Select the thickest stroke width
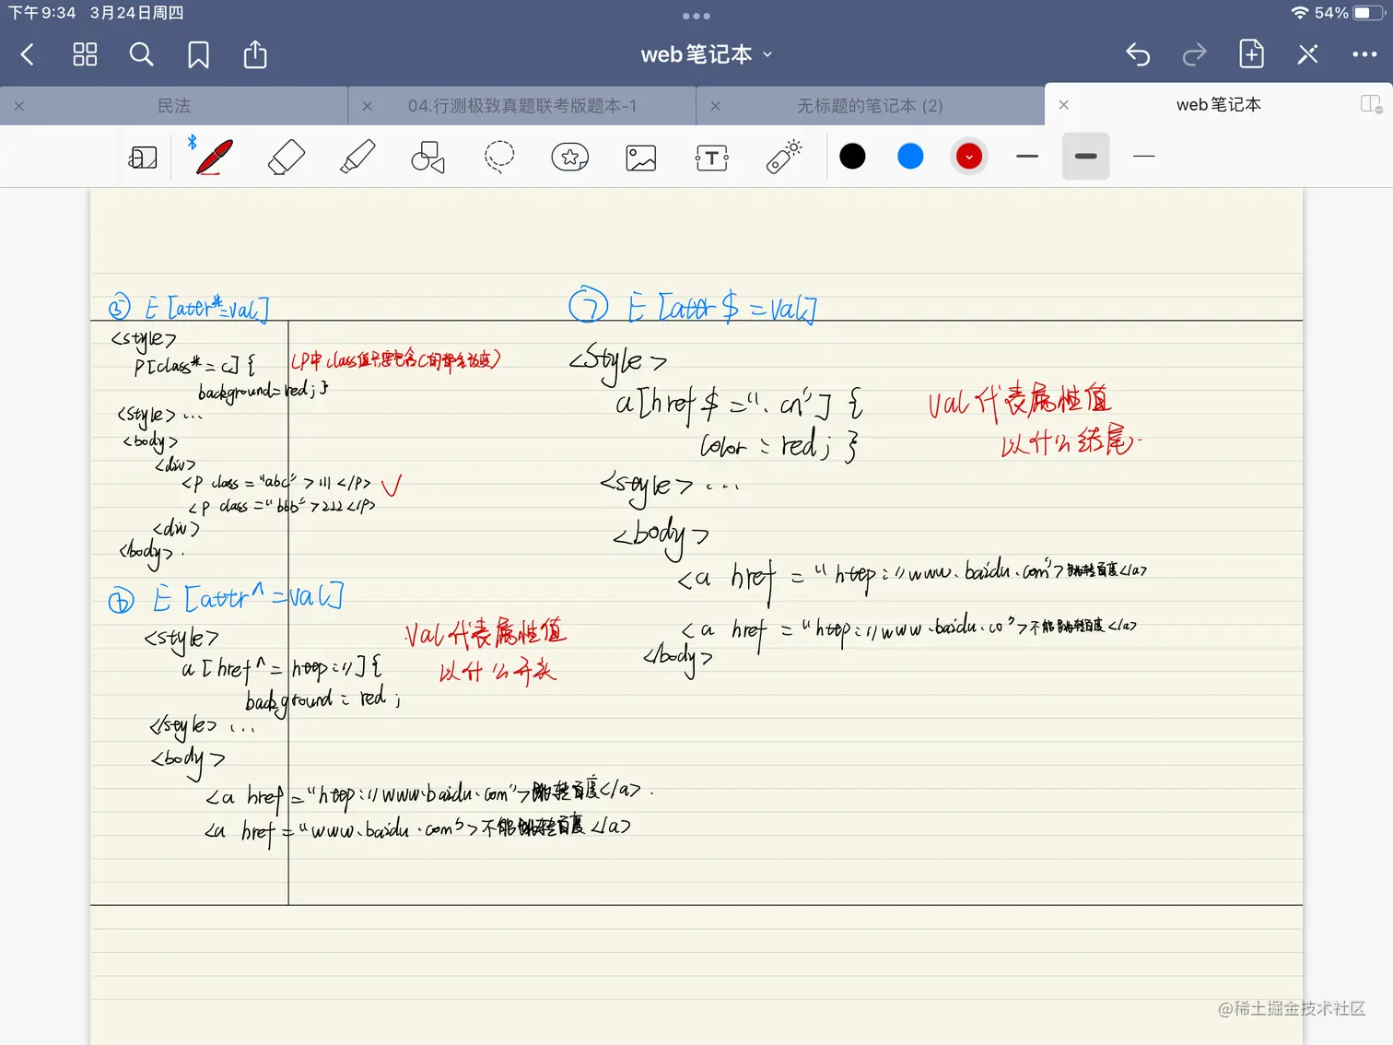Image resolution: width=1393 pixels, height=1045 pixels. [x=1086, y=157]
